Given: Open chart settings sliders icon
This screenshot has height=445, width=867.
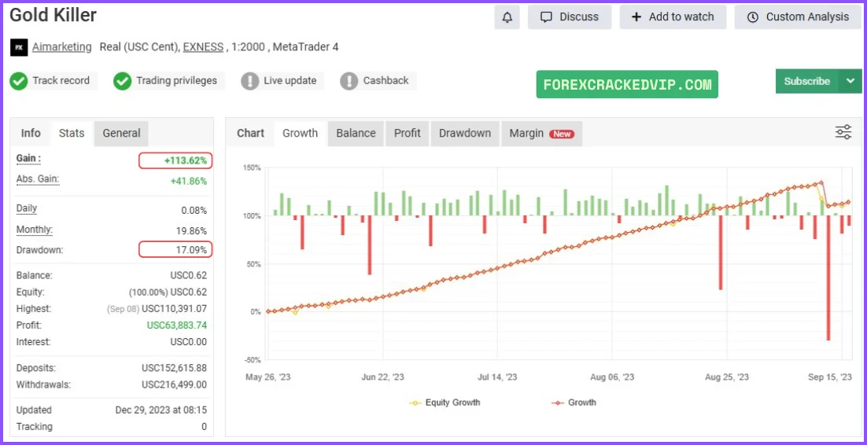Looking at the screenshot, I should click(843, 133).
